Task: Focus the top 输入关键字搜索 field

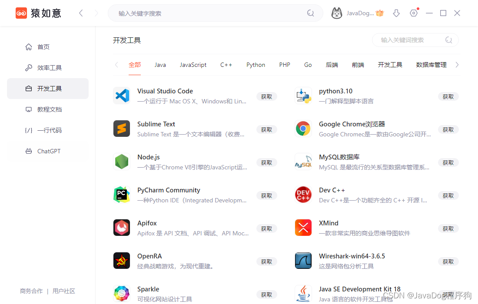Action: pyautogui.click(x=216, y=13)
